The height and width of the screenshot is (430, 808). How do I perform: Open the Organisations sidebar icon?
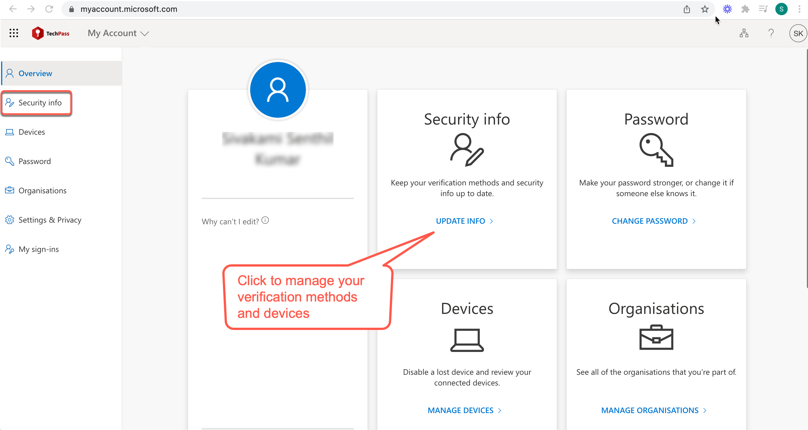pyautogui.click(x=9, y=190)
